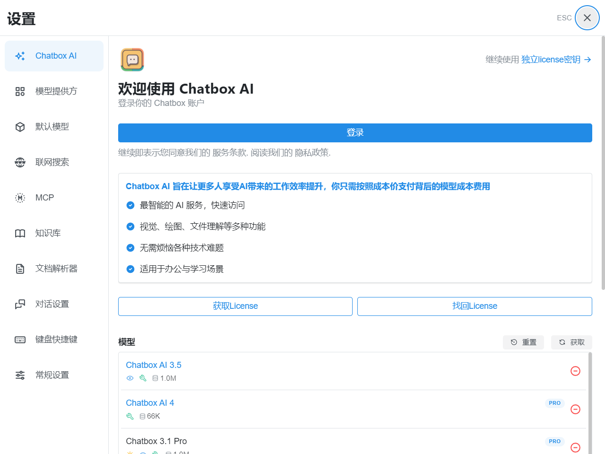Click the 模型 section heading
Screen dimensions: 605x454
[127, 342]
